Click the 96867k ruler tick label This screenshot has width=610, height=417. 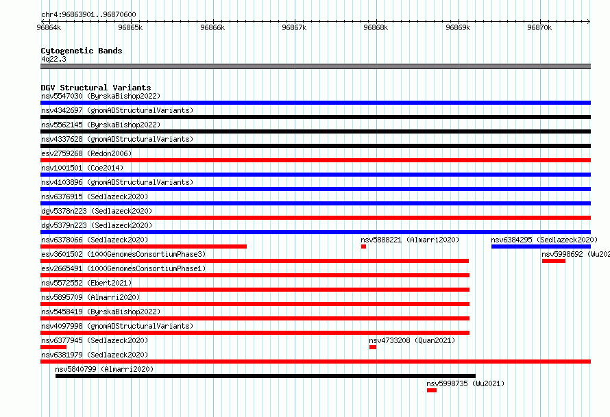(294, 27)
